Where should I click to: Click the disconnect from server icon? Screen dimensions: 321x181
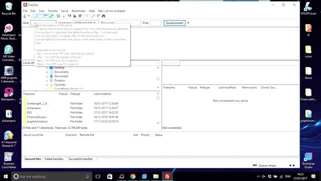(75, 16)
